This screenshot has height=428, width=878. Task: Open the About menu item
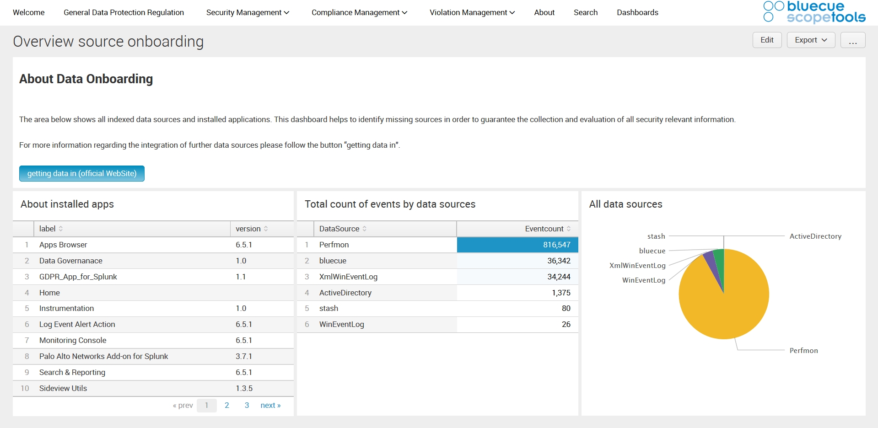pos(544,12)
